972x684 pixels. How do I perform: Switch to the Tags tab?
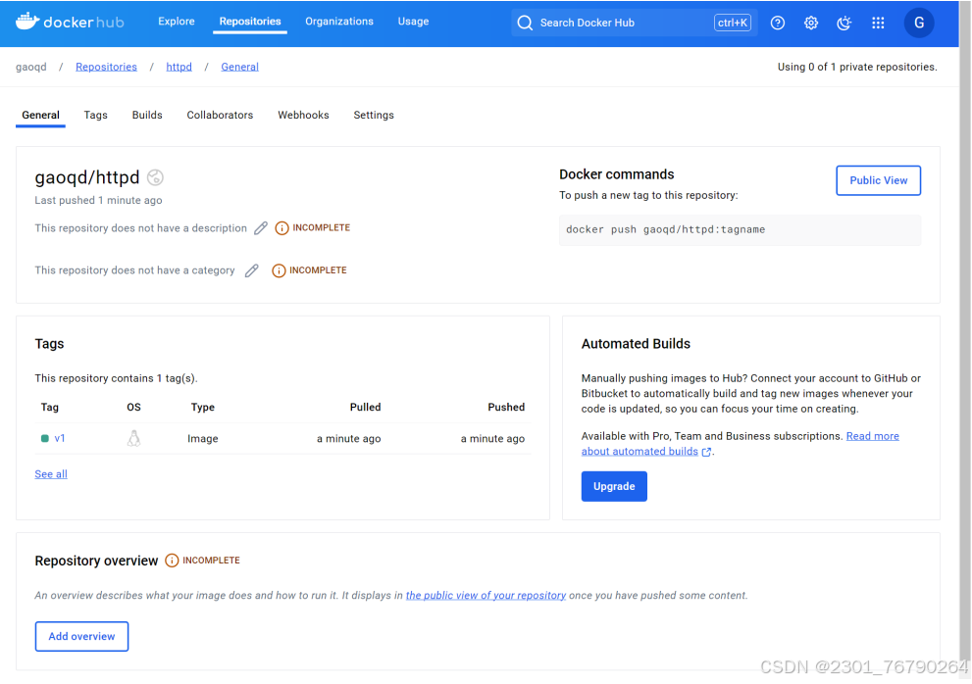pyautogui.click(x=95, y=116)
